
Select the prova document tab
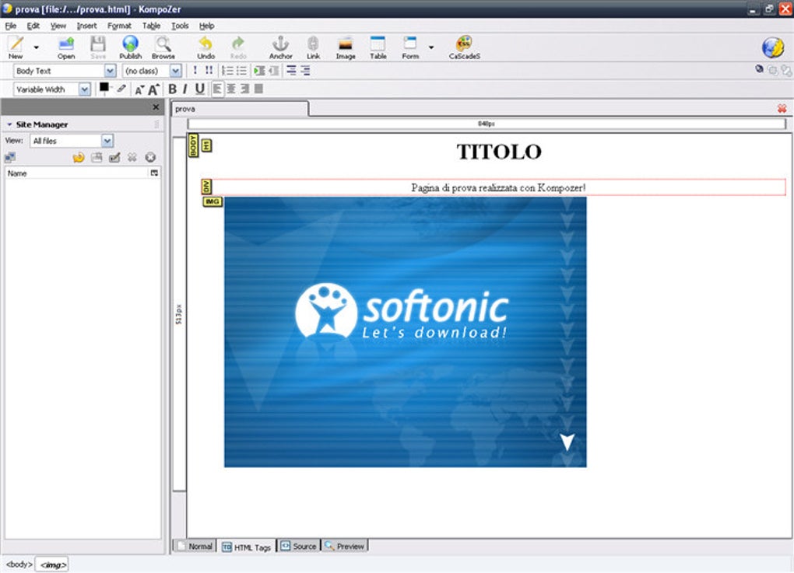[x=240, y=109]
